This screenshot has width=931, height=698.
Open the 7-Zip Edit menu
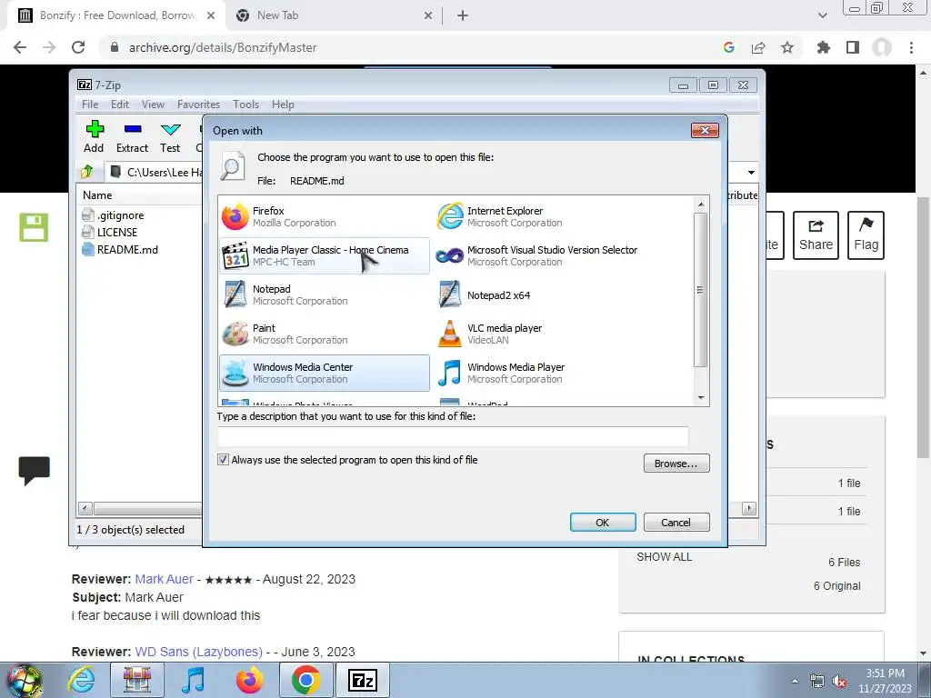[x=119, y=105]
